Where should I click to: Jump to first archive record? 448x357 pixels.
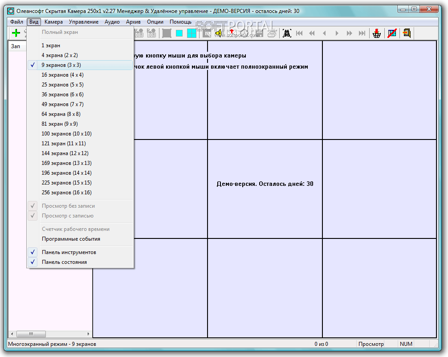(299, 33)
